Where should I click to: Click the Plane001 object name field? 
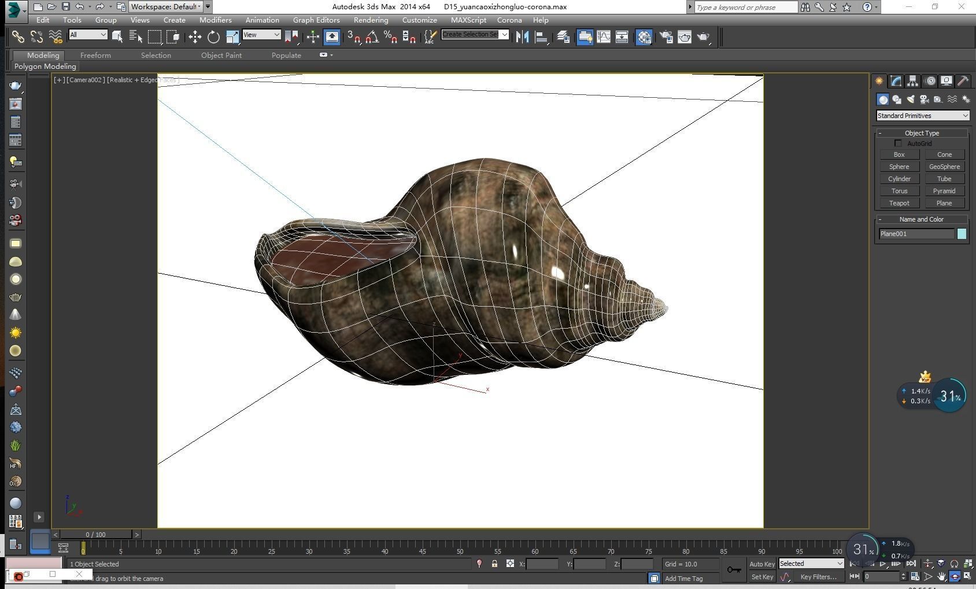[x=916, y=234]
